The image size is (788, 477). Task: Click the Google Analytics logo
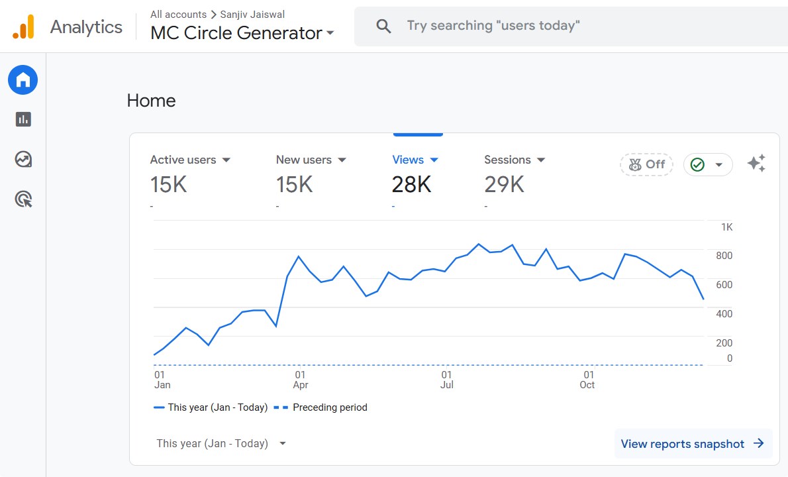tap(24, 26)
